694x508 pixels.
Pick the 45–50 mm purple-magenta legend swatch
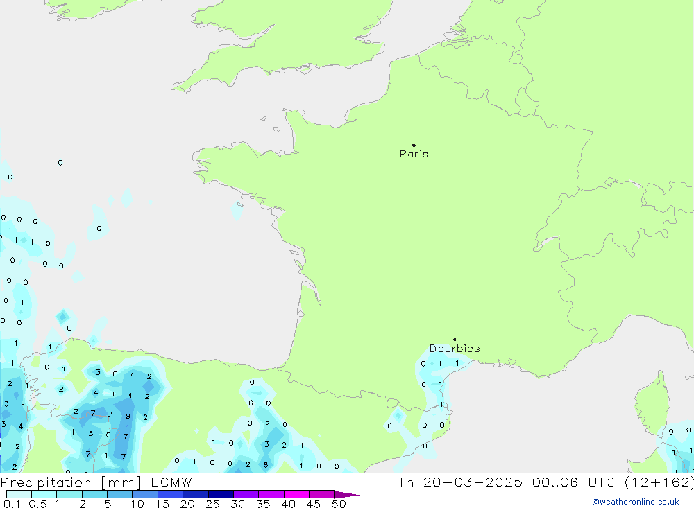322,494
